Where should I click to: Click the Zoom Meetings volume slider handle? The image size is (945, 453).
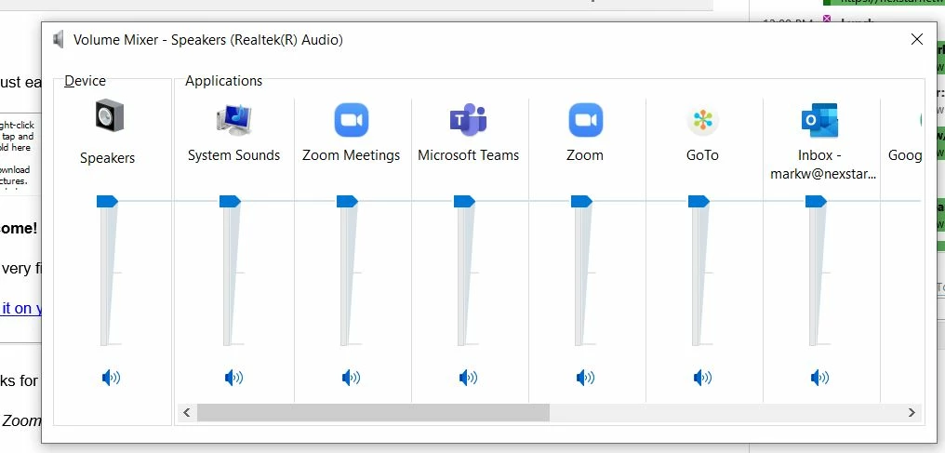[347, 201]
